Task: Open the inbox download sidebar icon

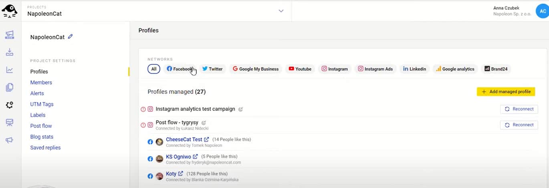Action: pyautogui.click(x=10, y=52)
